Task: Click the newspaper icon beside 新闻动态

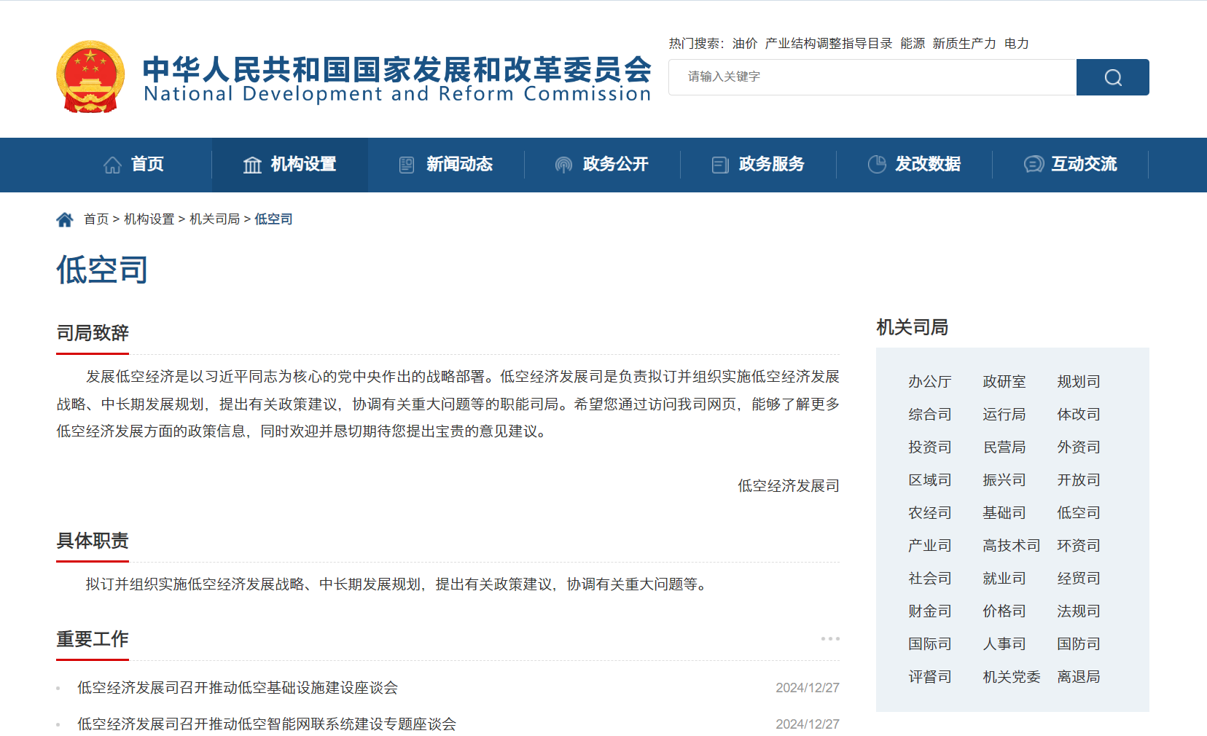Action: [x=407, y=165]
